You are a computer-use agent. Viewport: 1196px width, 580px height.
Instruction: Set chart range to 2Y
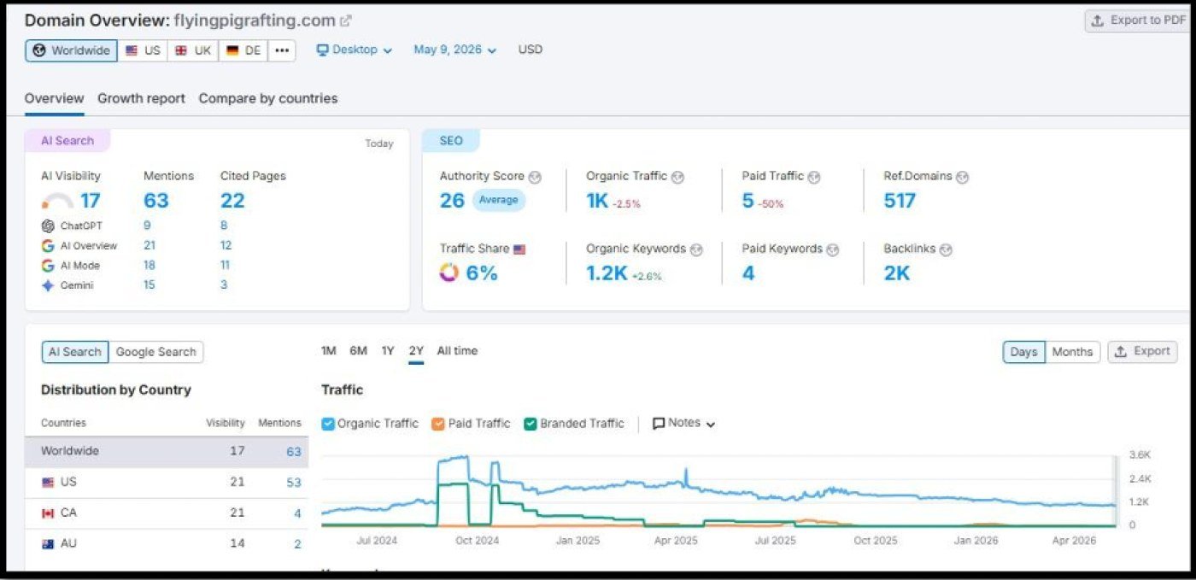coord(416,351)
